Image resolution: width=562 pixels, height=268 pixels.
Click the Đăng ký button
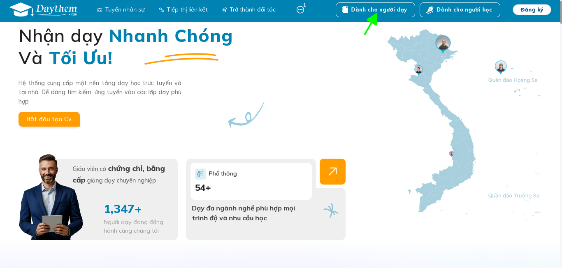532,10
